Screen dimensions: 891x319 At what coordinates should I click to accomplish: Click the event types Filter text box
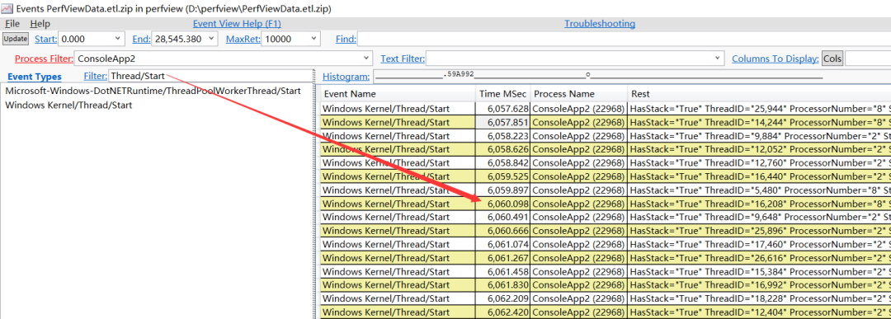(210, 76)
